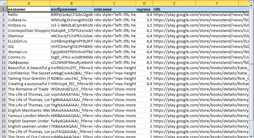254x138 pixels.
Task: Select row header 12
Action: tap(4, 68)
